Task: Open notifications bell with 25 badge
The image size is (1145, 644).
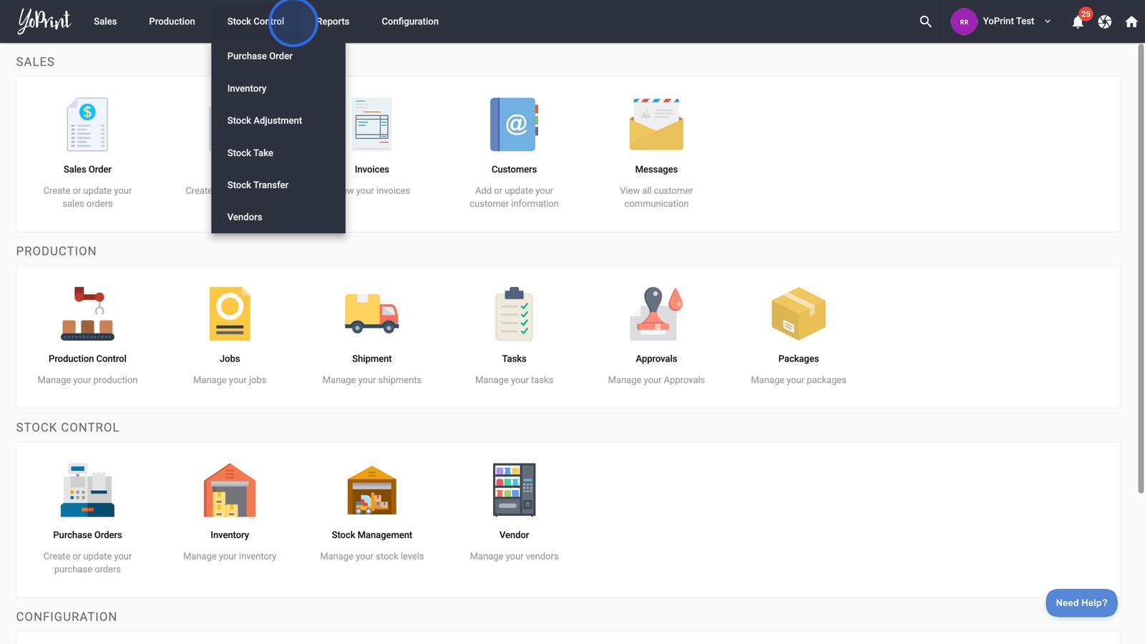Action: tap(1078, 21)
